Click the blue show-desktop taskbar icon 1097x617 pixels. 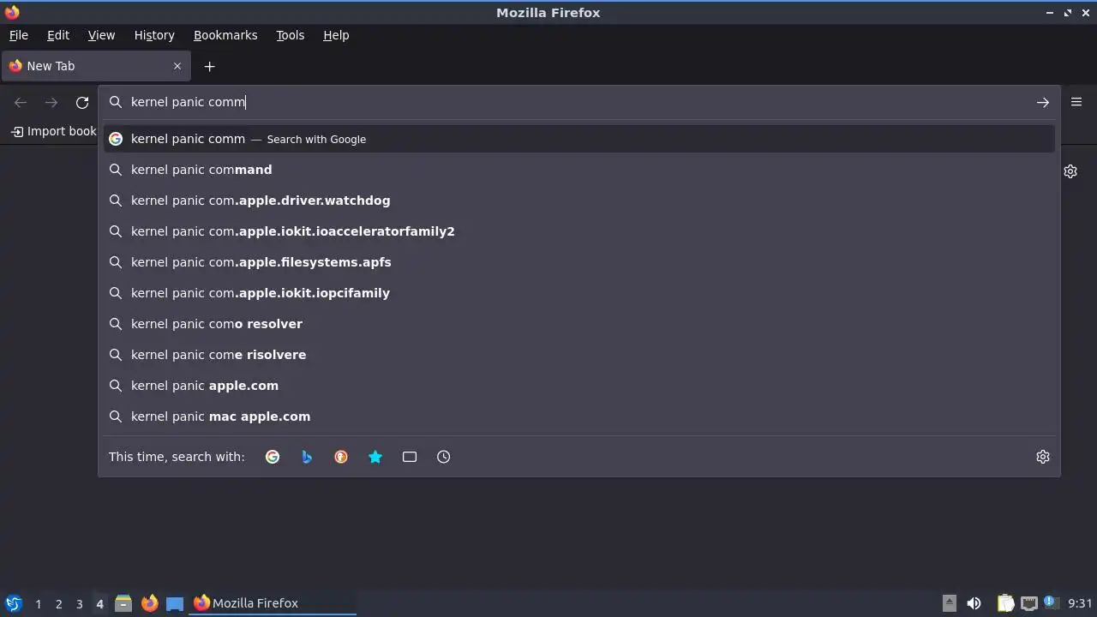(x=175, y=603)
